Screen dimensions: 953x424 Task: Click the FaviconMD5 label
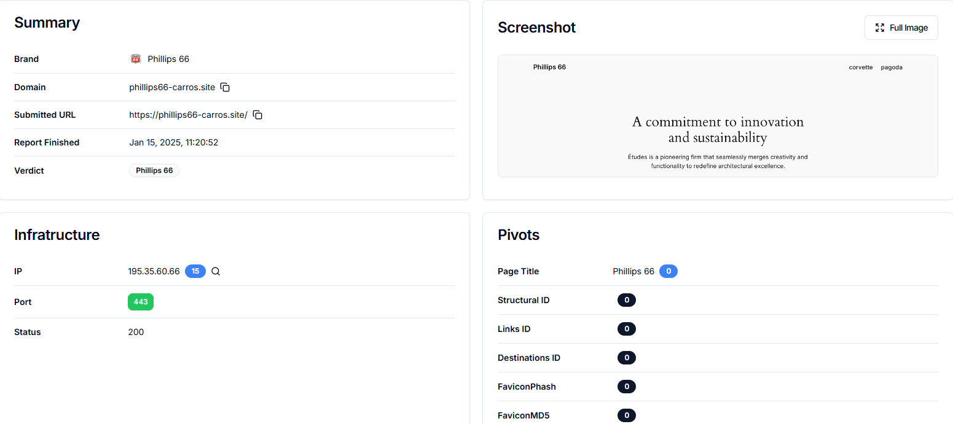coord(524,415)
